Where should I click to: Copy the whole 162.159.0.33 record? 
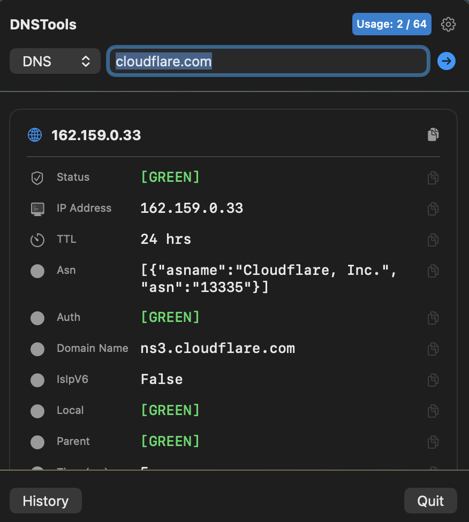(x=433, y=135)
